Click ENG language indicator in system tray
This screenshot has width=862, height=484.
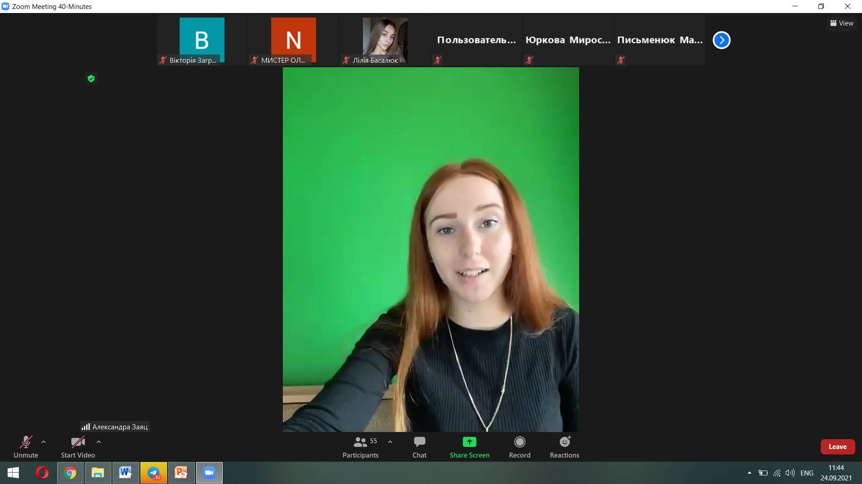(x=807, y=473)
